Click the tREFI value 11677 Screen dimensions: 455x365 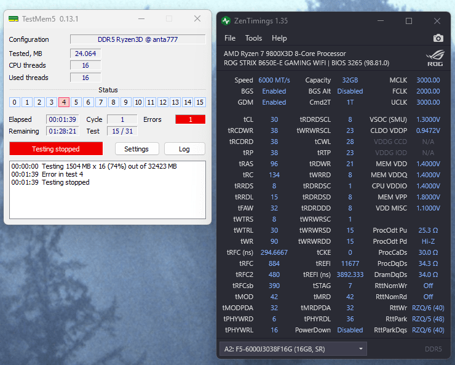pos(350,263)
